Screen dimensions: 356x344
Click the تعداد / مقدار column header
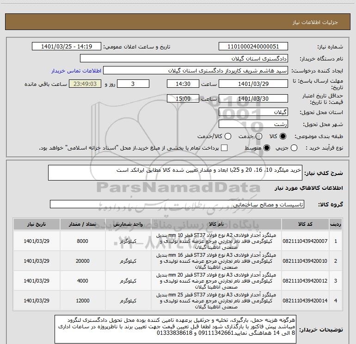82,224
